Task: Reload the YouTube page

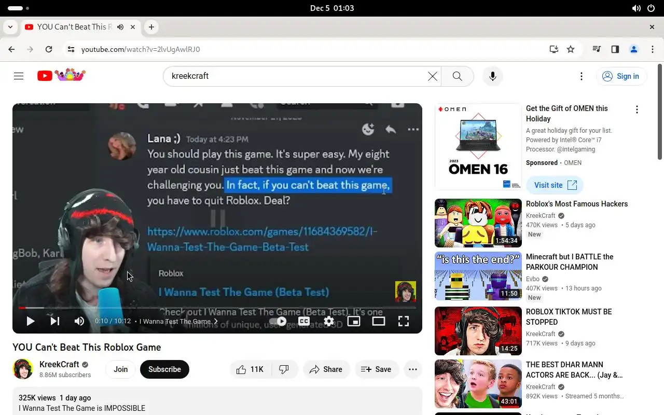Action: click(x=49, y=49)
